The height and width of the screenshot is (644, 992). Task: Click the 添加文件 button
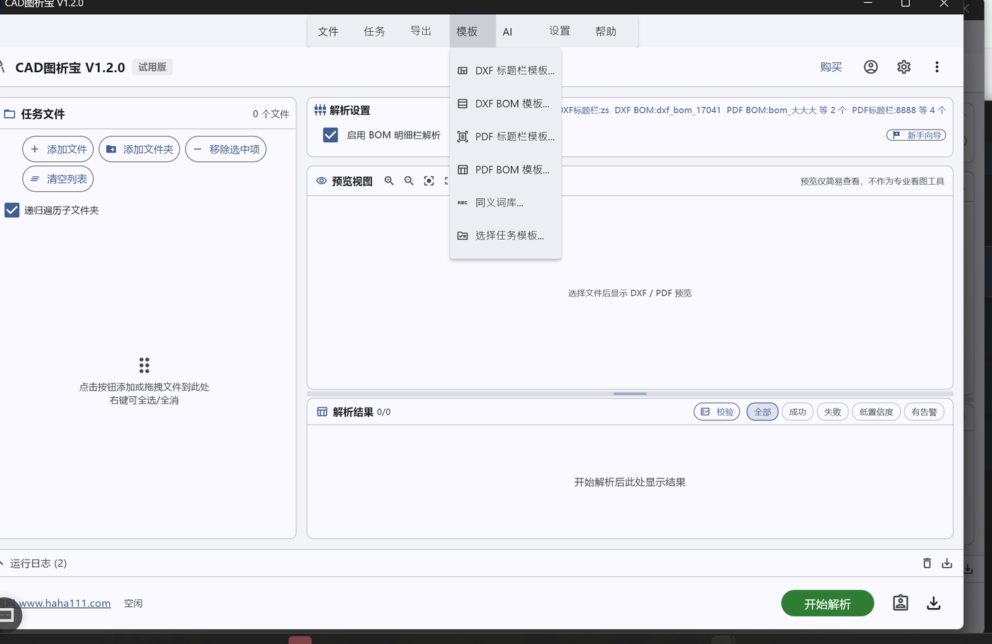point(58,149)
